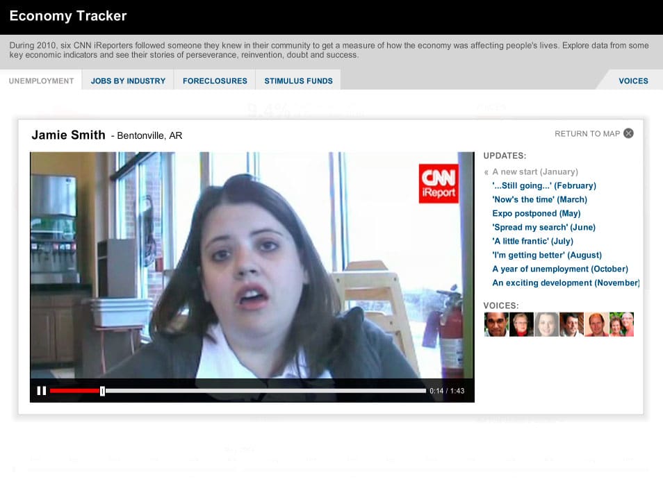Select the last voice thumbnail showing a couple
This screenshot has height=486, width=663.
point(621,324)
